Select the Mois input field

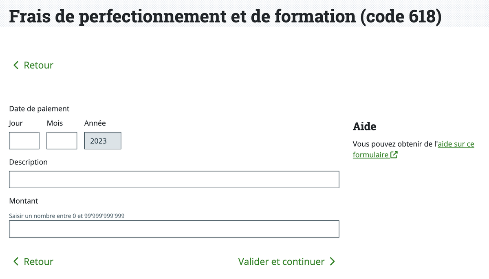click(62, 140)
